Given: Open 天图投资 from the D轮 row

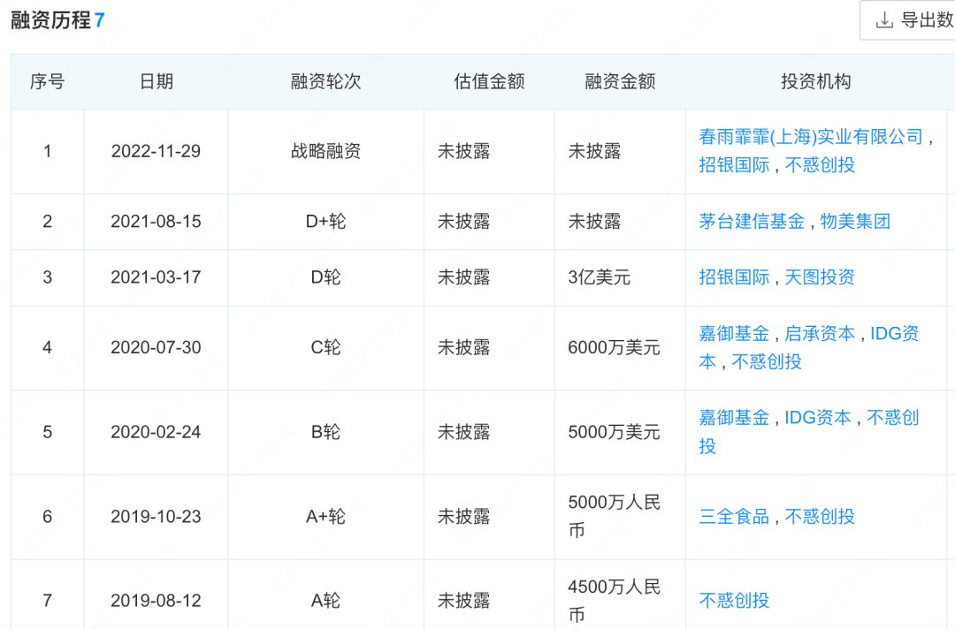Looking at the screenshot, I should tap(822, 277).
